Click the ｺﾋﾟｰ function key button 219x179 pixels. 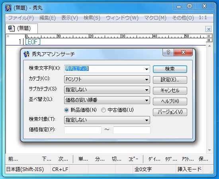[133, 159]
